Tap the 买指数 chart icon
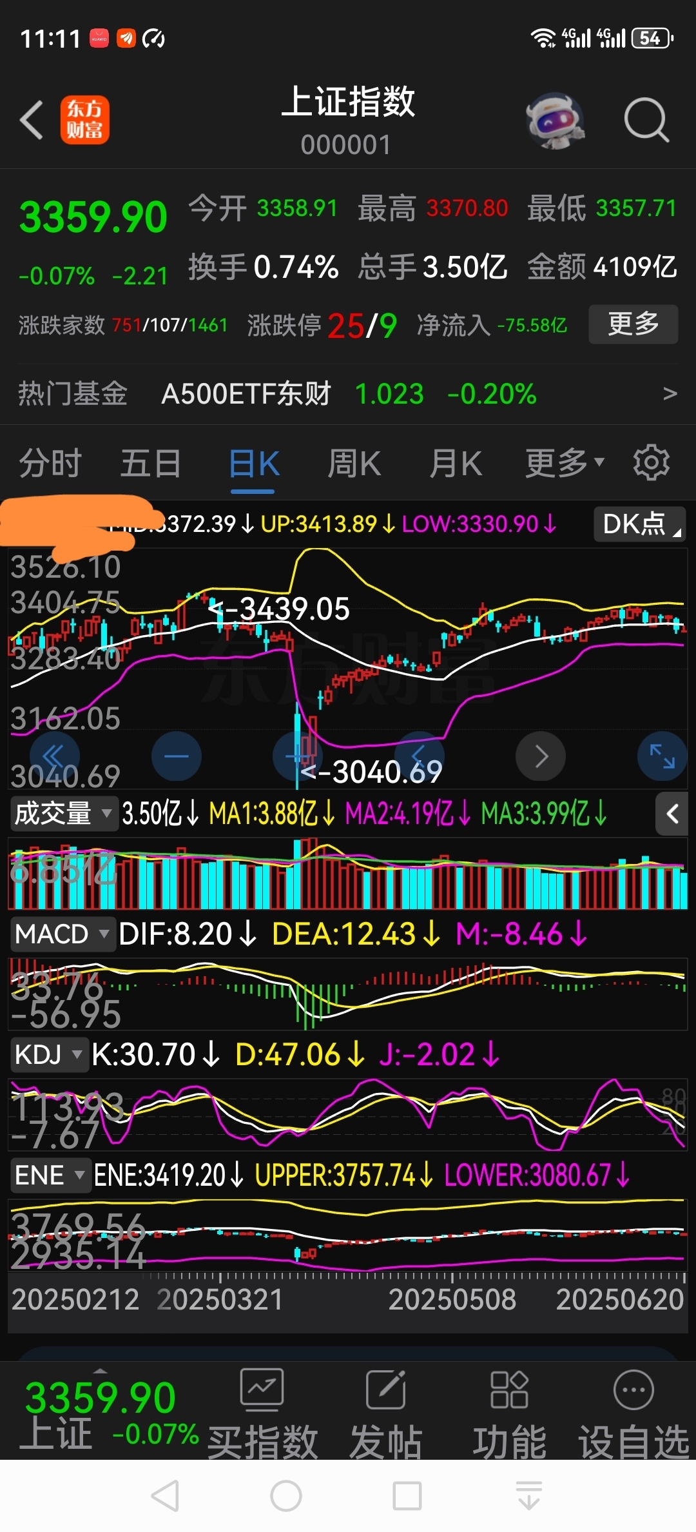The image size is (696, 1532). tap(262, 1390)
